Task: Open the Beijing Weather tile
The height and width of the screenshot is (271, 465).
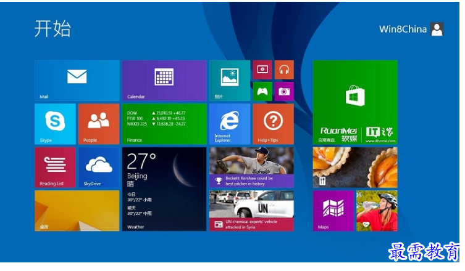Action: pos(164,189)
